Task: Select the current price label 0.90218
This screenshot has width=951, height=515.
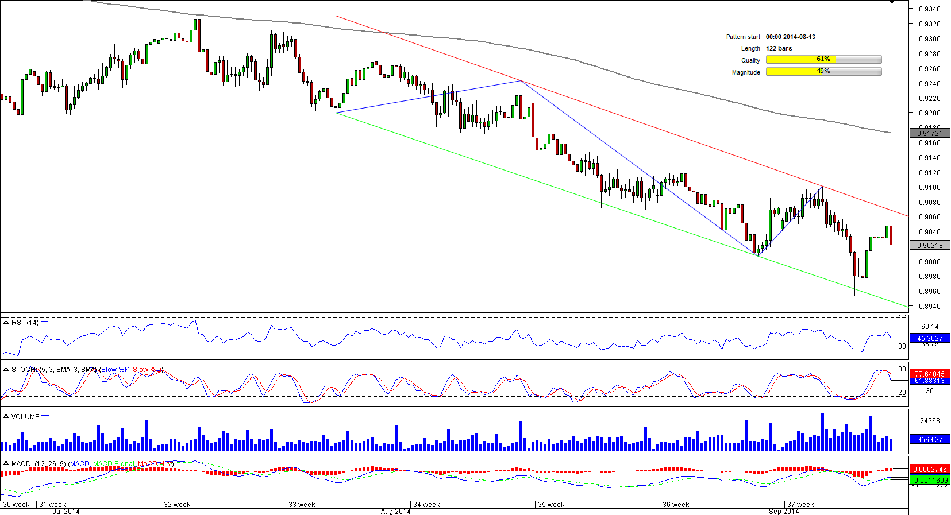Action: tap(929, 245)
